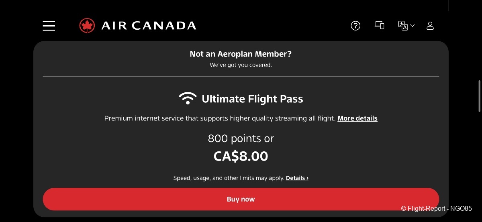The height and width of the screenshot is (222, 482).
Task: Click the connected devices icon
Action: tap(379, 25)
